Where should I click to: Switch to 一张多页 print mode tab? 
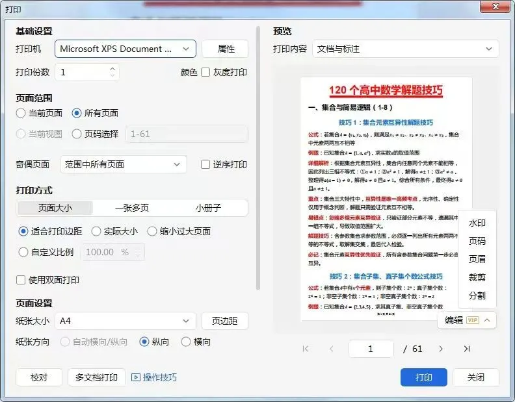(x=132, y=208)
